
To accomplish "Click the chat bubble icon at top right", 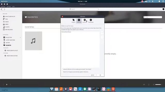I will (x=163, y=9).
